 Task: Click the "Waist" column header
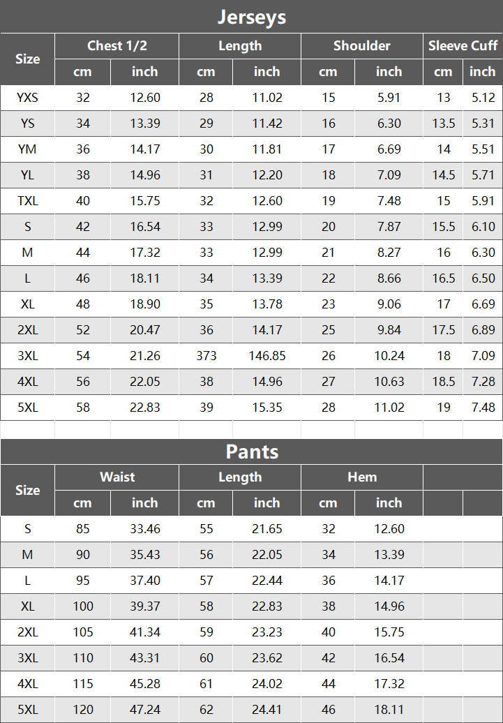117,477
